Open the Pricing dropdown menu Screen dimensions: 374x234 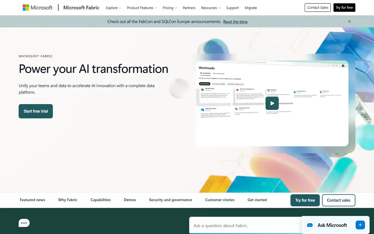pos(170,8)
